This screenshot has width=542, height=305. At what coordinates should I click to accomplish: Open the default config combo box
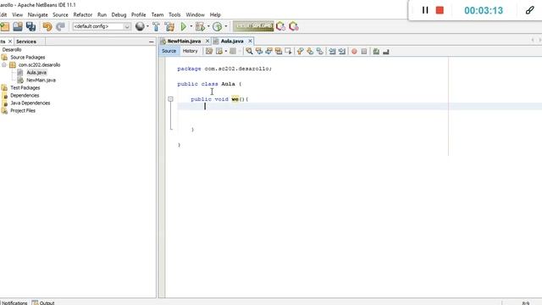click(102, 26)
